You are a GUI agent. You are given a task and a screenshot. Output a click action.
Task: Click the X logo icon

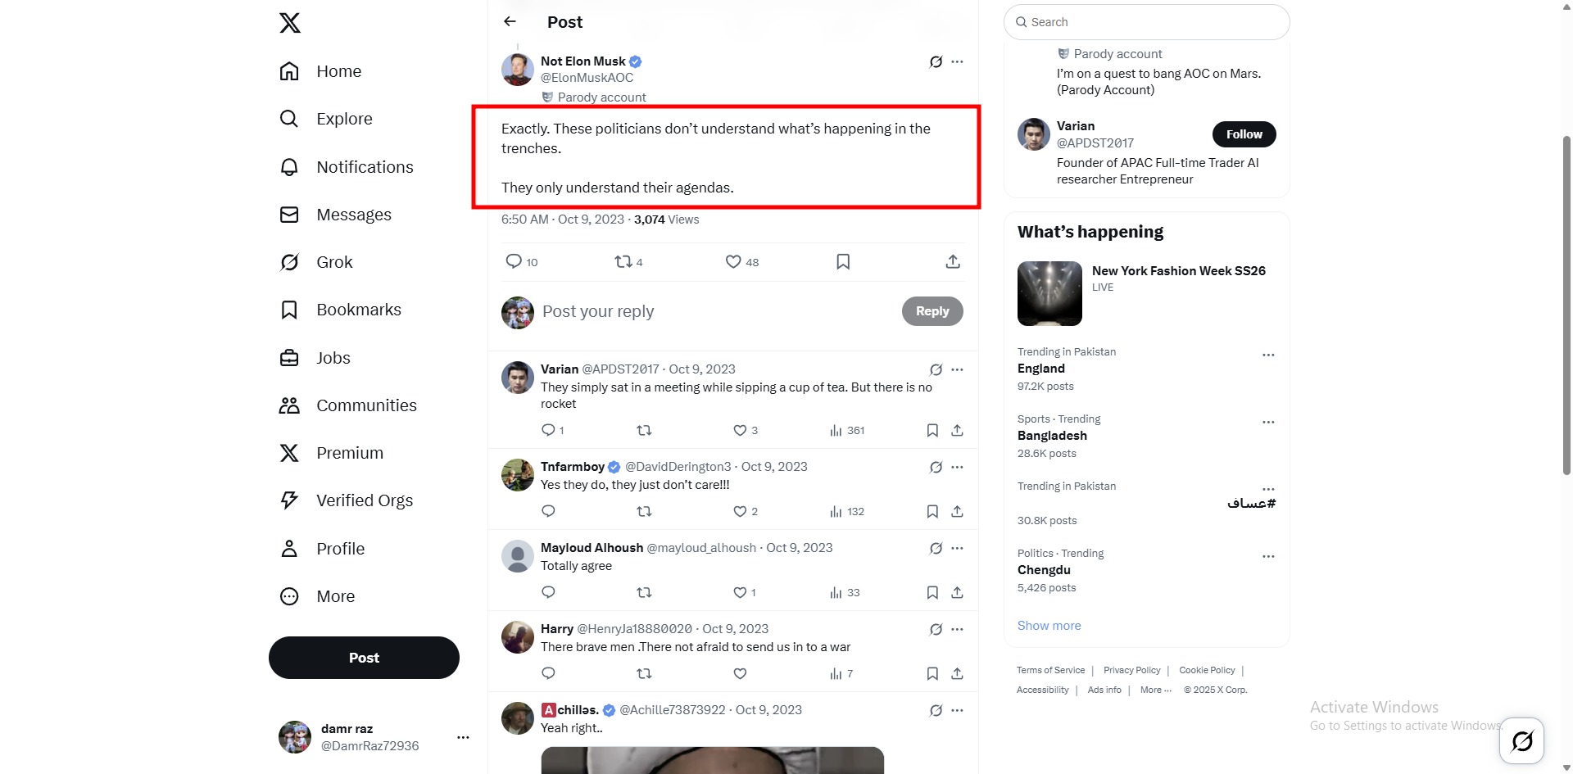coord(290,23)
